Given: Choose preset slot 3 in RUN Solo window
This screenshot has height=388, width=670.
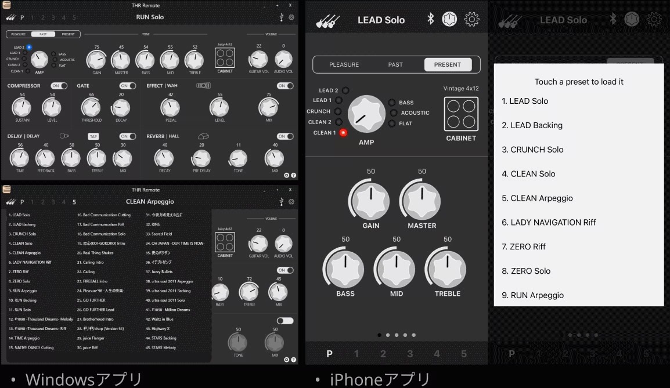Looking at the screenshot, I should [x=53, y=17].
